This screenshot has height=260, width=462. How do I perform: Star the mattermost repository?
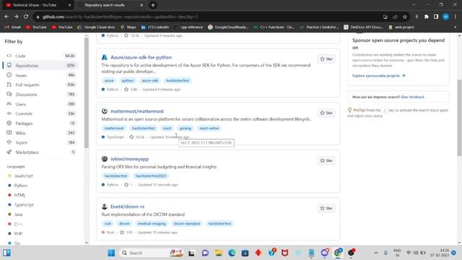[x=326, y=113]
